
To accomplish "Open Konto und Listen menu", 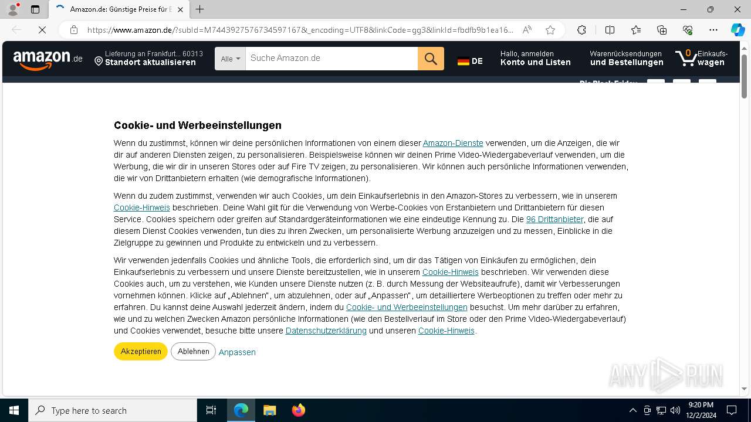I will (535, 58).
